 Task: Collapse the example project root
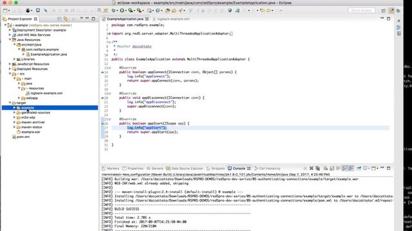click(6, 25)
